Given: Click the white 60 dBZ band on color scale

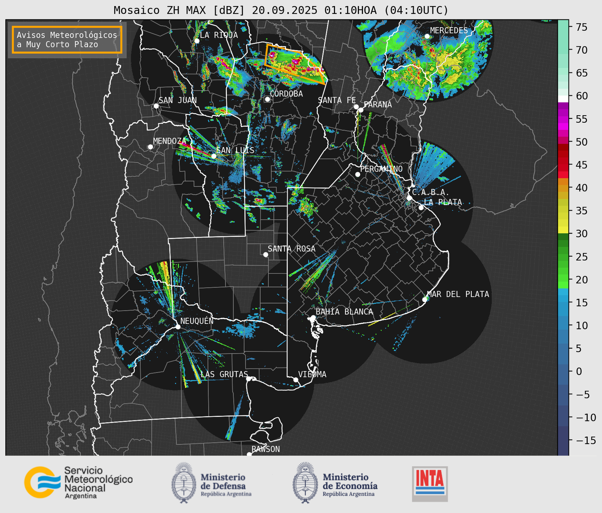Looking at the screenshot, I should [563, 98].
